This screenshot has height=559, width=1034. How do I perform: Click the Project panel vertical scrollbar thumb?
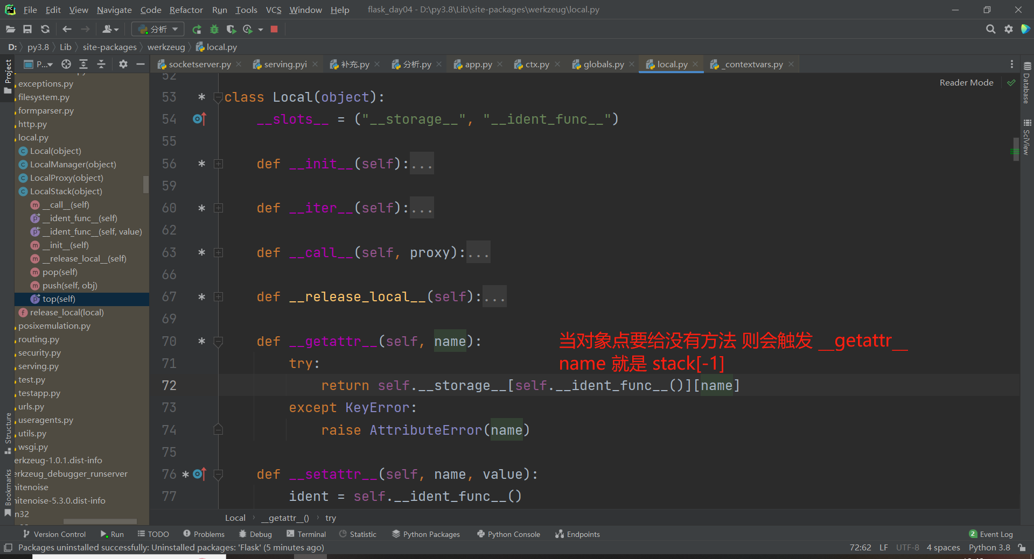(145, 184)
